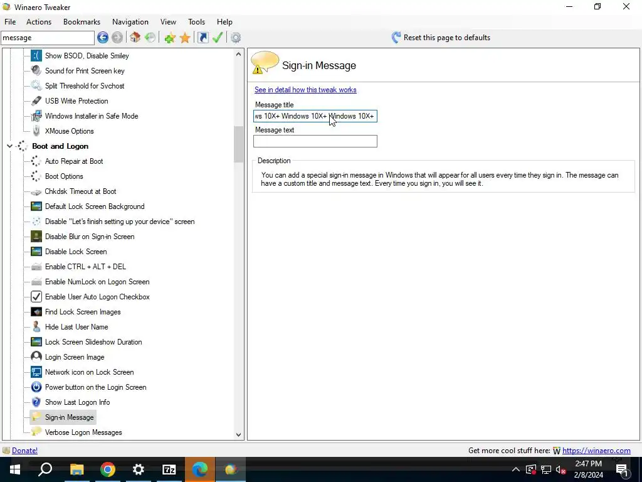The height and width of the screenshot is (482, 642).
Task: Go to Home page toolbar icon
Action: click(135, 38)
